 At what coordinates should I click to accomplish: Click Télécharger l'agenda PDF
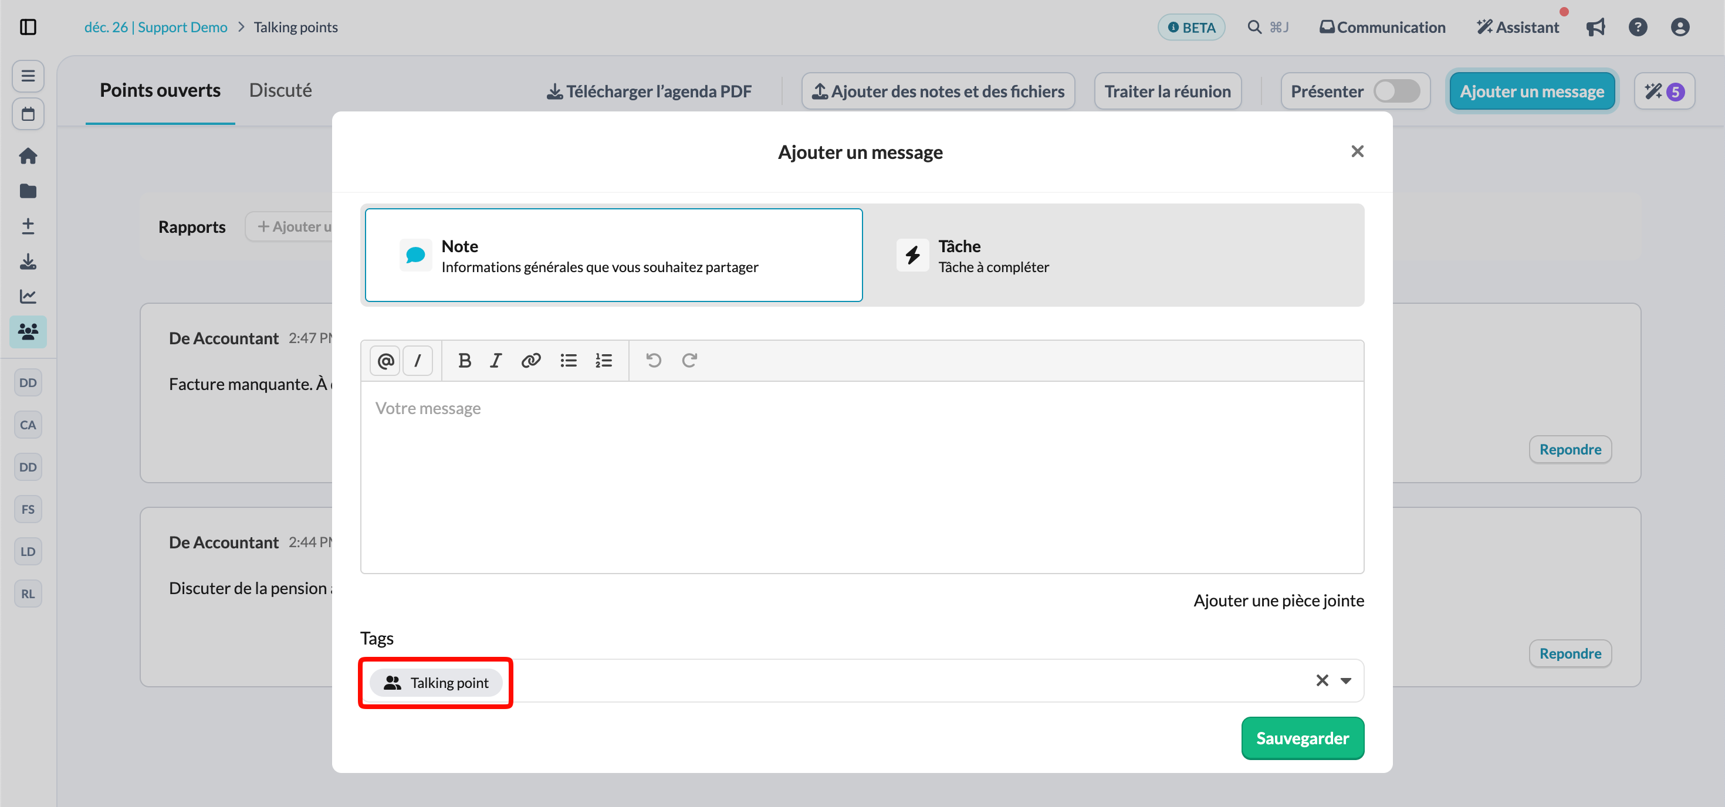pyautogui.click(x=650, y=91)
